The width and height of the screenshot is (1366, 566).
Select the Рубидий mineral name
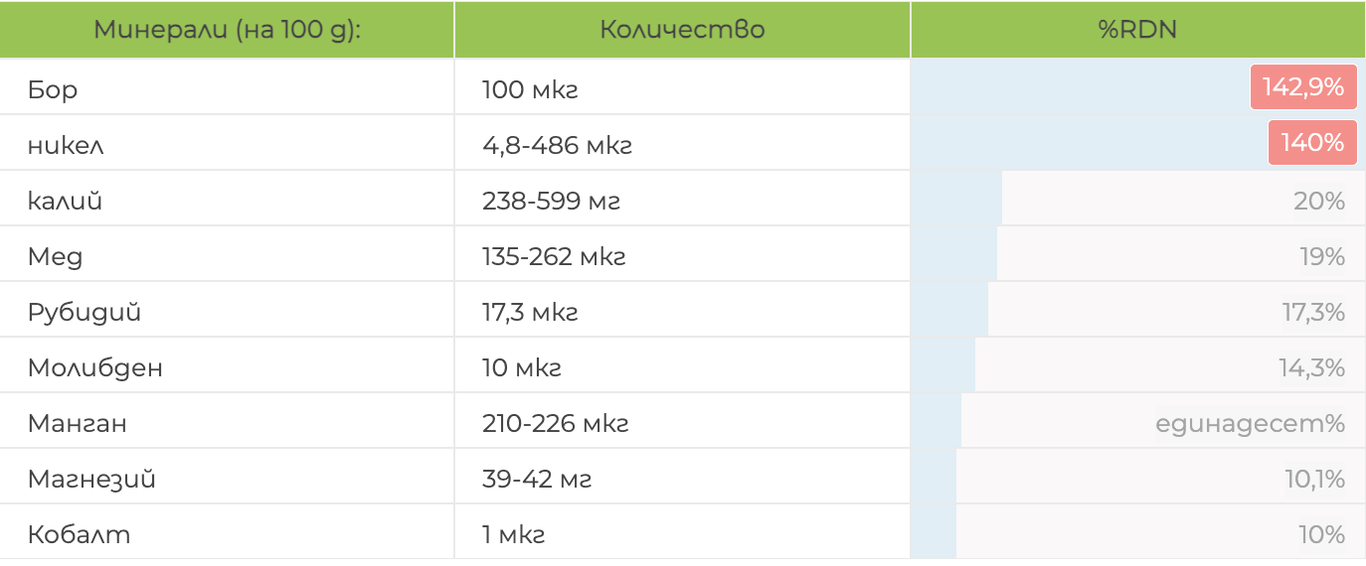pyautogui.click(x=85, y=313)
